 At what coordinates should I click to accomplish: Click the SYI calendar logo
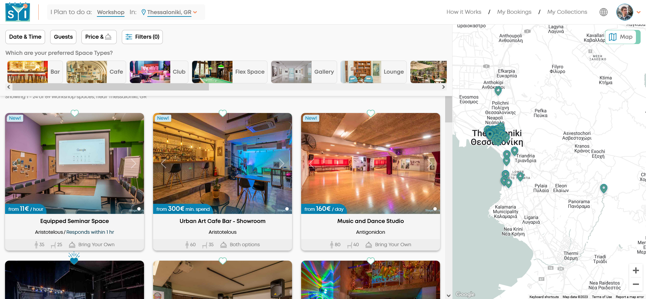tap(17, 12)
